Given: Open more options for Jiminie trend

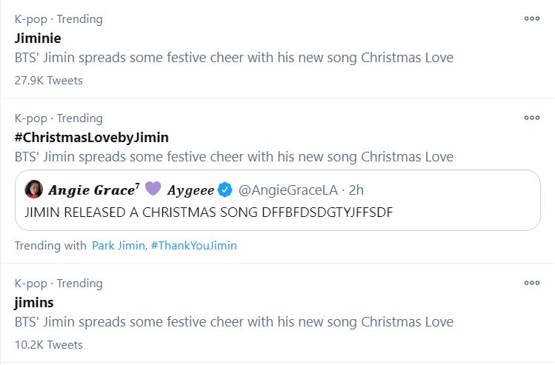Looking at the screenshot, I should tap(531, 19).
